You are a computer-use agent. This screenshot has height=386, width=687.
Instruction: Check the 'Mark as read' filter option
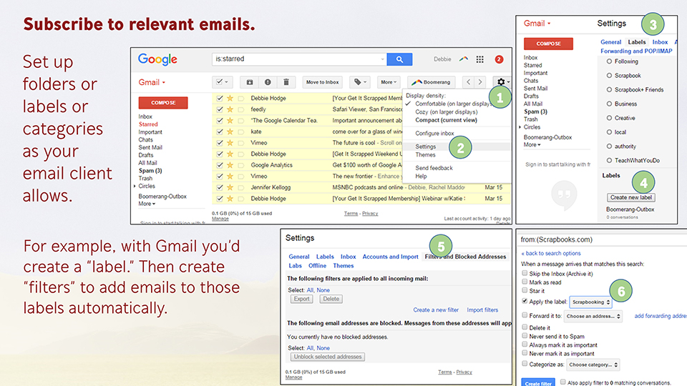point(525,282)
